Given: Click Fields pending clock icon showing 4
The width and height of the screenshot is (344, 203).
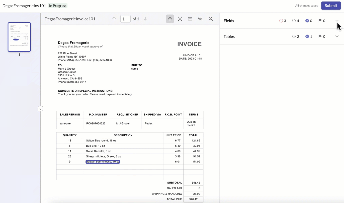Looking at the screenshot, I should tap(294, 21).
